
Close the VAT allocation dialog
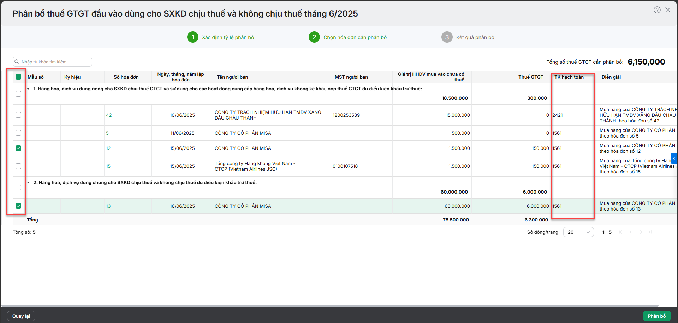click(668, 10)
